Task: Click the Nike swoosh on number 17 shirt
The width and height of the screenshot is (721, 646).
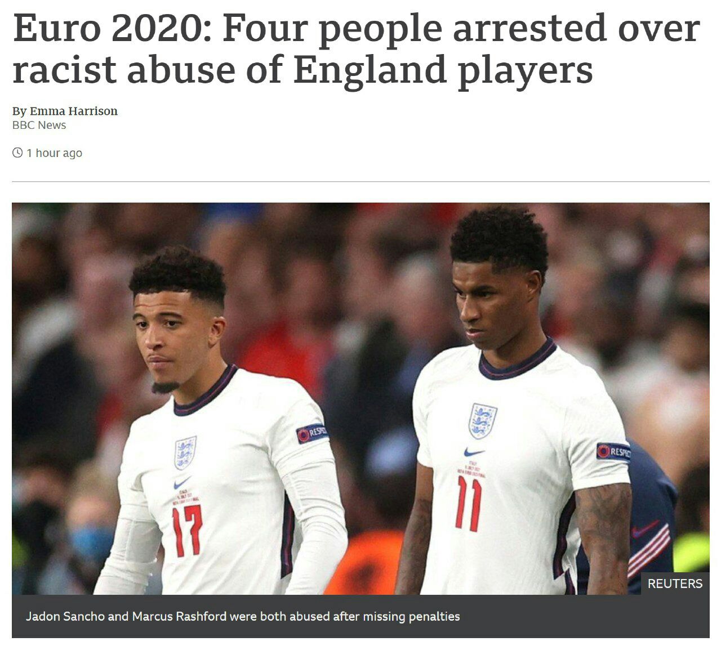Action: 181,483
